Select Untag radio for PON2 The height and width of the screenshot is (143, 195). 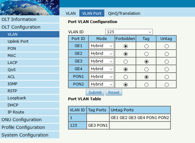(x=167, y=85)
